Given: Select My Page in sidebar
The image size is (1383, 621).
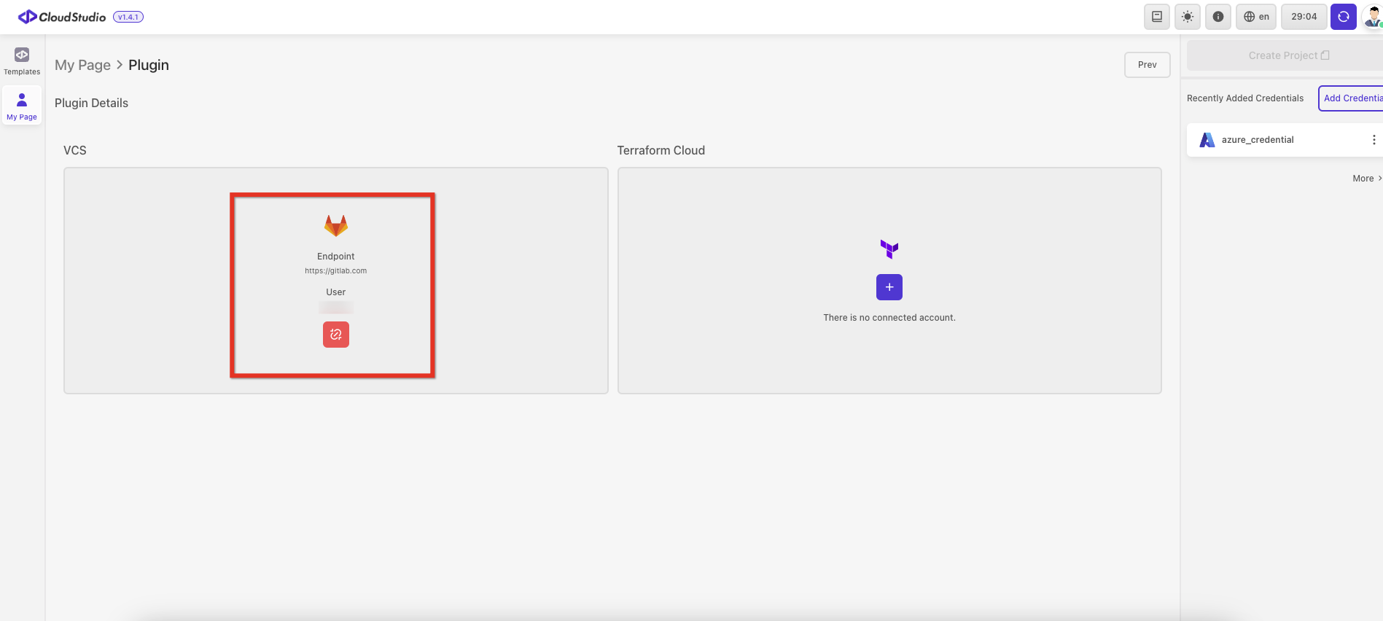Looking at the screenshot, I should coord(22,106).
